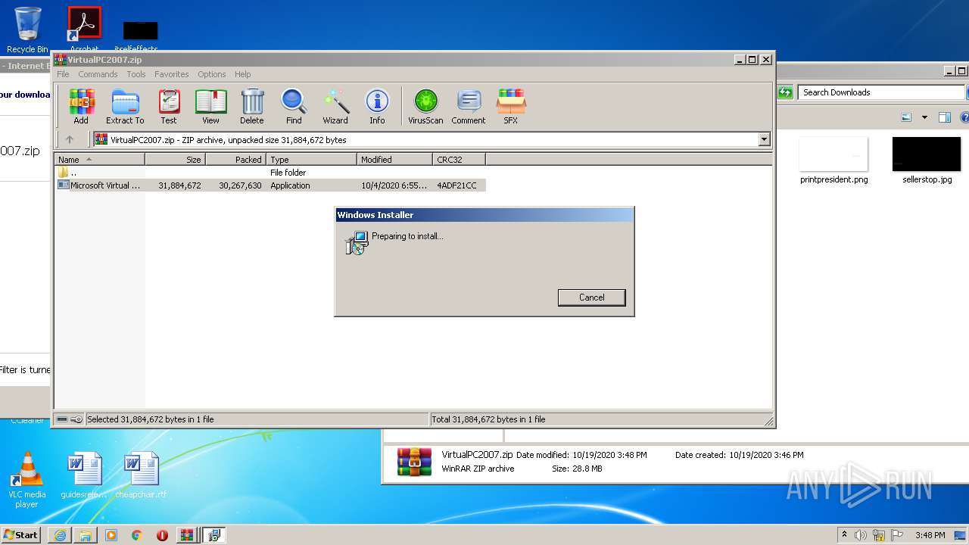Image resolution: width=969 pixels, height=545 pixels.
Task: Open the Recycle Bin desktop icon
Action: pyautogui.click(x=27, y=30)
